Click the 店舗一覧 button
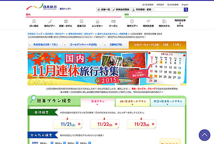 click(103, 10)
